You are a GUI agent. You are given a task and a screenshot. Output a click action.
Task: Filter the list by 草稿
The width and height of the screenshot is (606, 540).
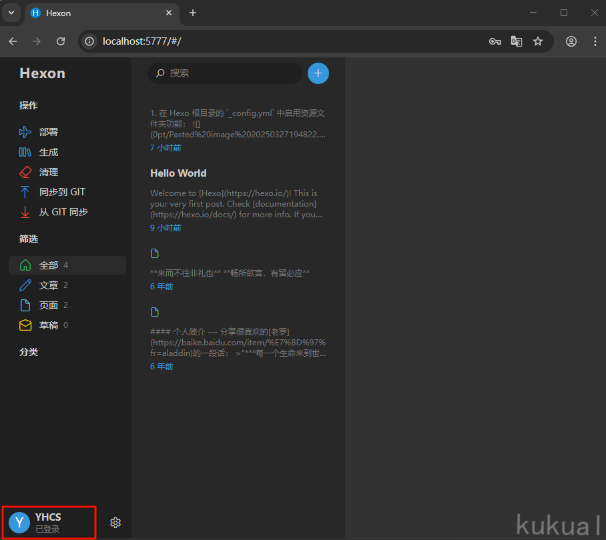coord(67,325)
